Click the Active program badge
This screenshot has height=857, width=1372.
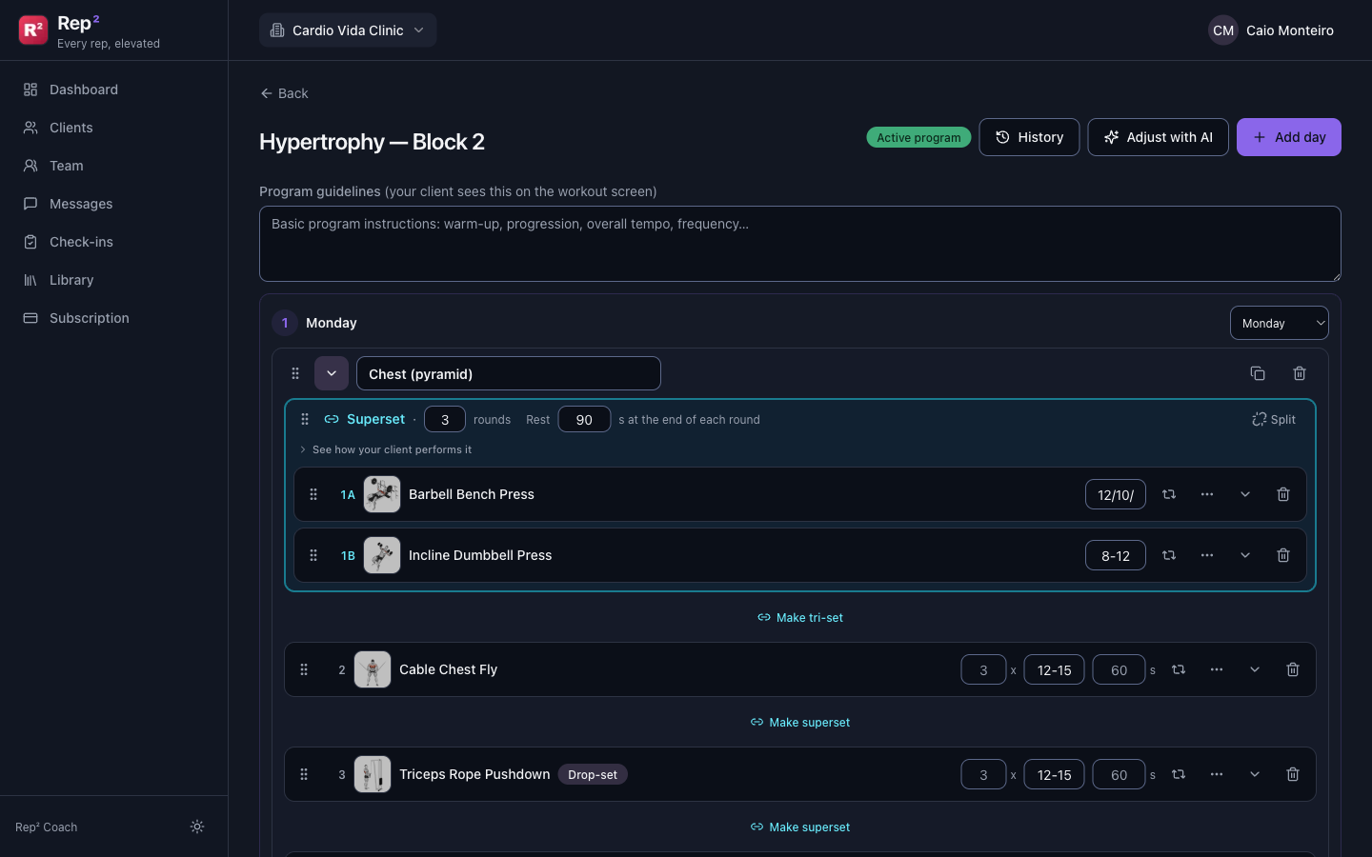click(918, 137)
